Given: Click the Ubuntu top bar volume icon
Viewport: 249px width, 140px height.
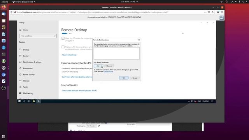Looking at the screenshot, I should [x=236, y=2].
